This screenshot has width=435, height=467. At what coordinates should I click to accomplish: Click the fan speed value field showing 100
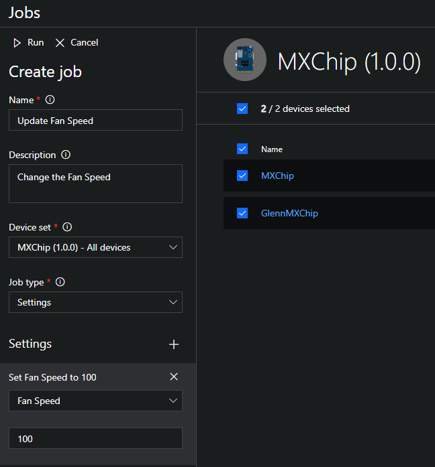(95, 438)
